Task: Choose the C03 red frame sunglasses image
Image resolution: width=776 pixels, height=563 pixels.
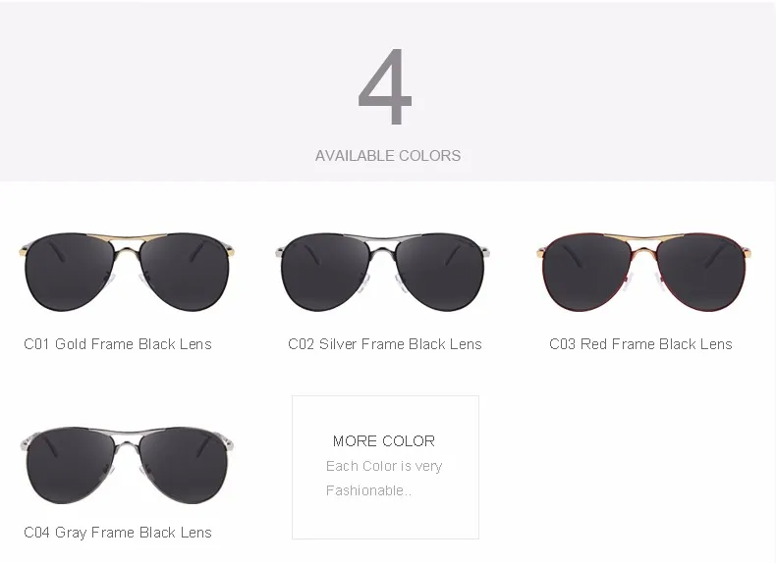Action: coord(643,272)
